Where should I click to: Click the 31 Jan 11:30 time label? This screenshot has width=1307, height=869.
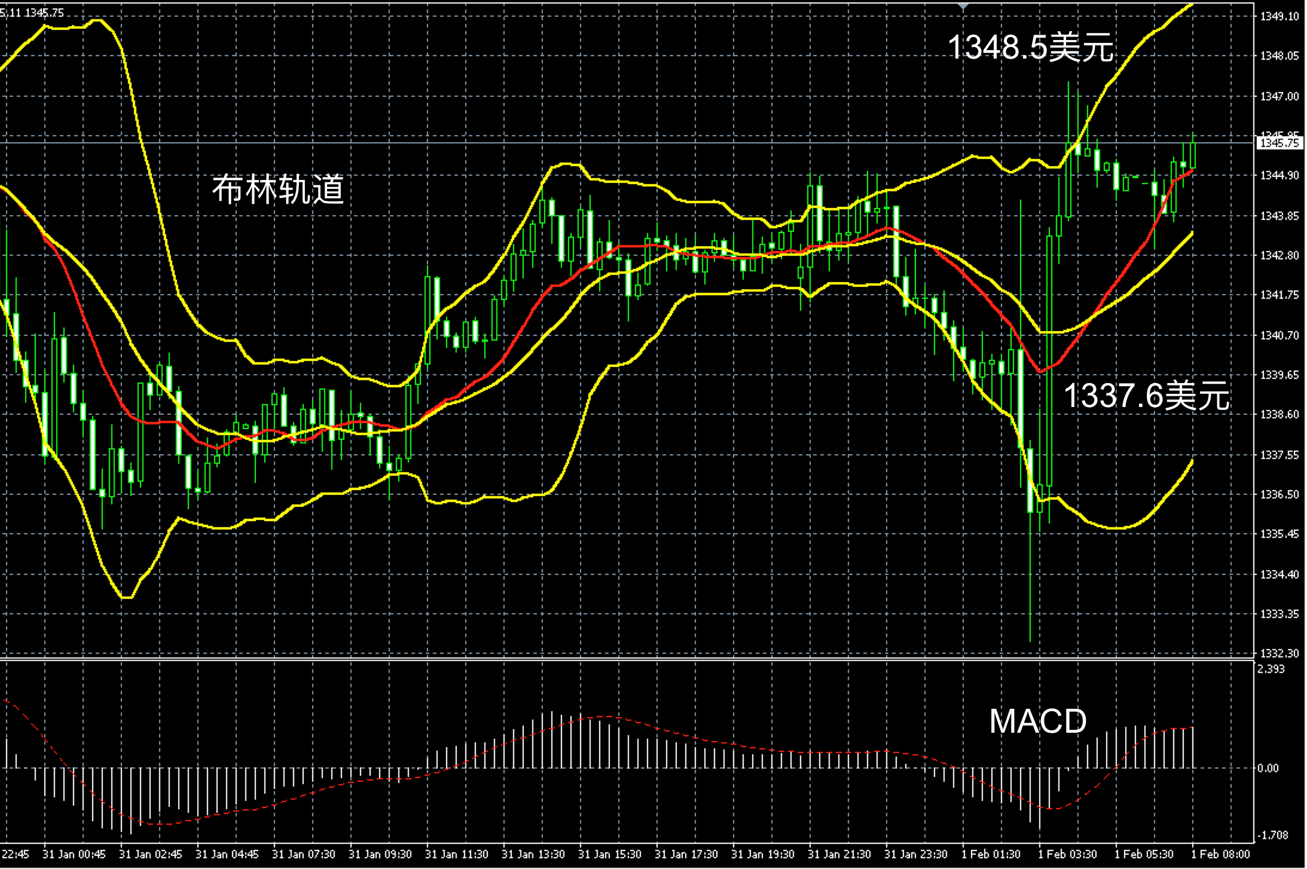456,854
